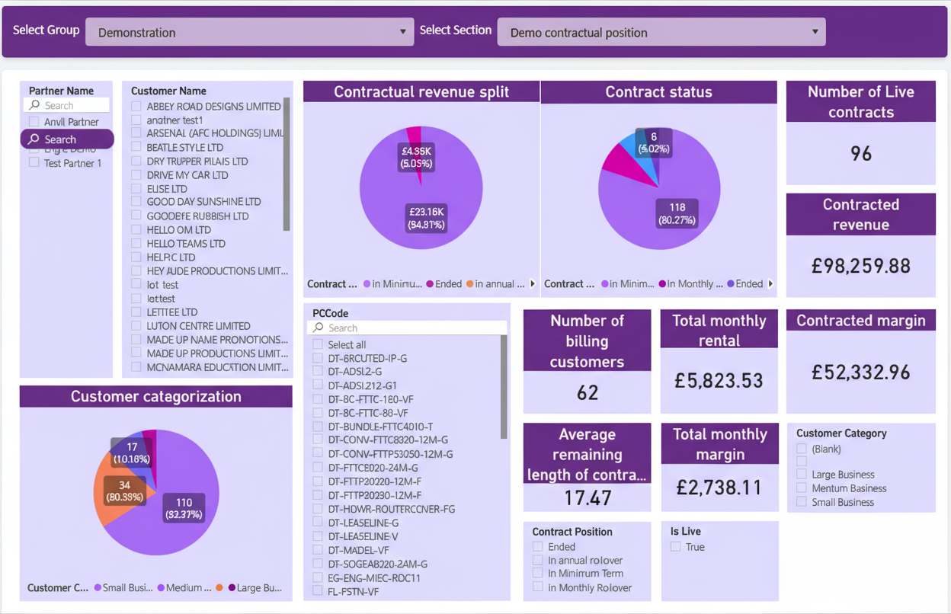This screenshot has width=951, height=614.
Task: Select ABBEY ROAD DESIGNS LIMITED customer
Action: click(136, 107)
